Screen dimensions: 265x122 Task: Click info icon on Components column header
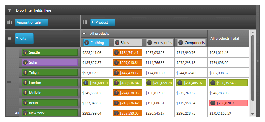181,43
